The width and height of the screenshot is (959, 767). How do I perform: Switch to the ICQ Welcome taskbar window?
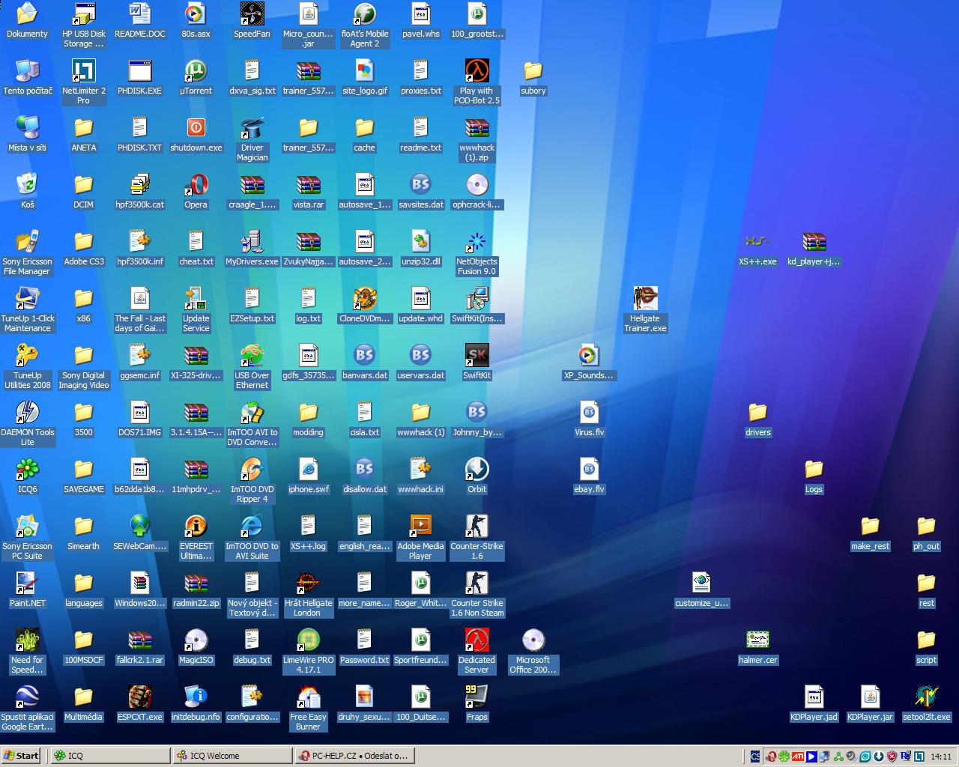pyautogui.click(x=232, y=756)
